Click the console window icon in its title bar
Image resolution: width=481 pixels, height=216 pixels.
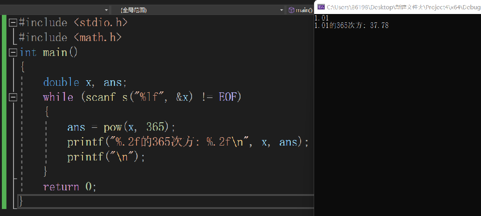[321, 7]
